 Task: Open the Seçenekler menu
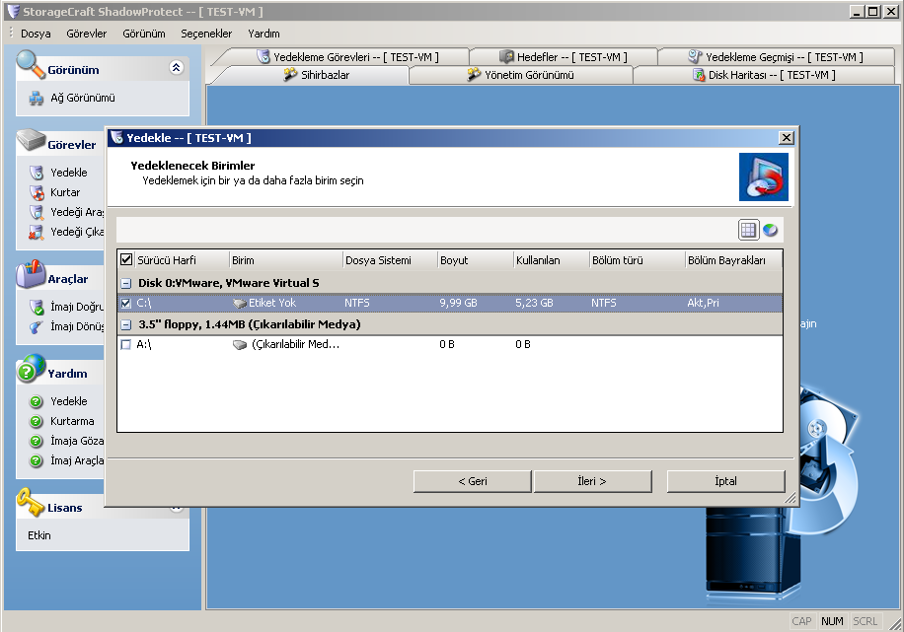[206, 34]
